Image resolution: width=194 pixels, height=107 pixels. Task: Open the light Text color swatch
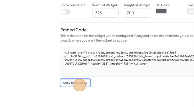(191, 11)
